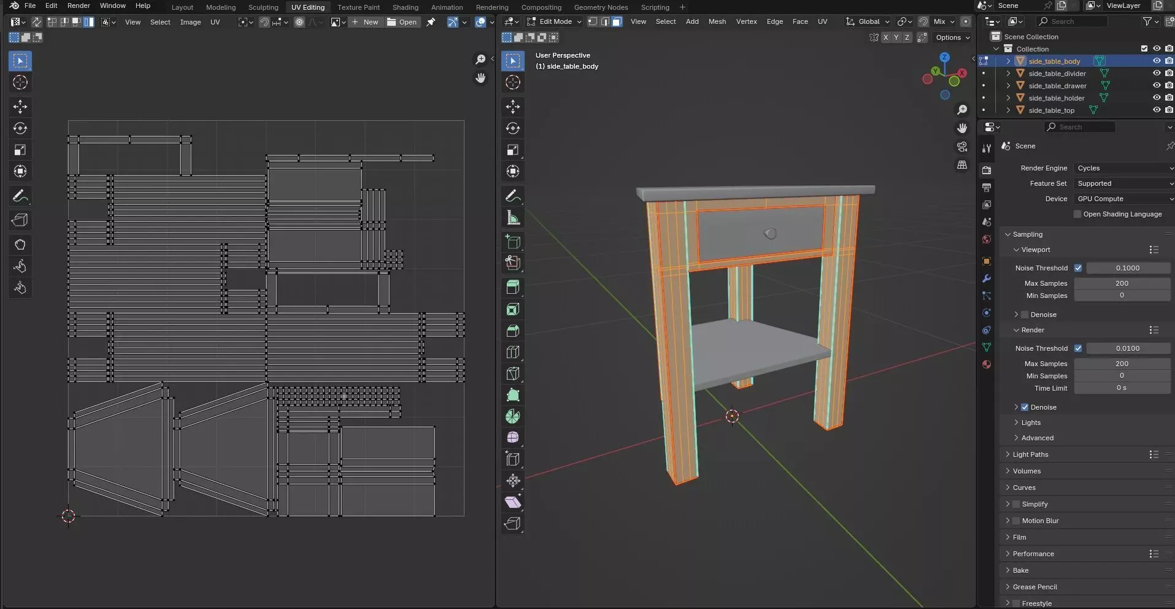Open the File menu
The height and width of the screenshot is (609, 1175).
click(x=29, y=6)
